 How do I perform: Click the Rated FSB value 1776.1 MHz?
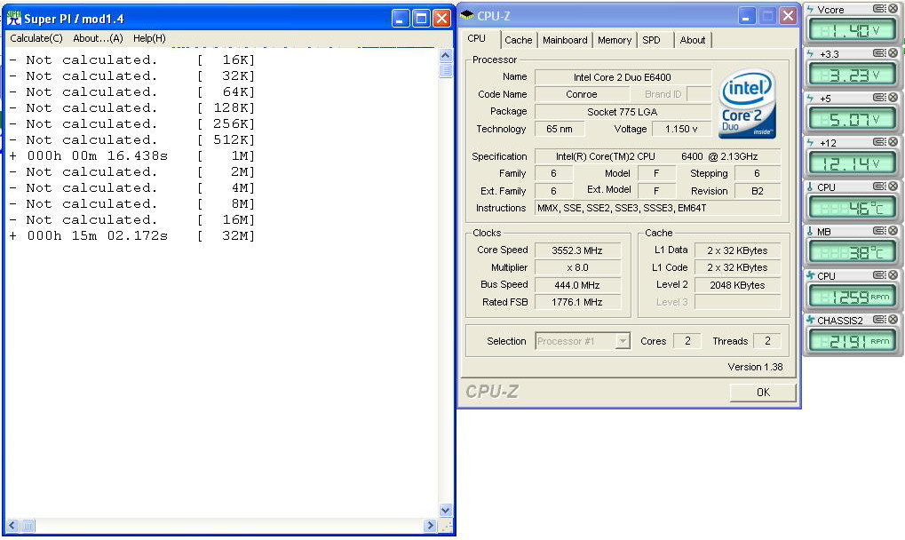(577, 302)
